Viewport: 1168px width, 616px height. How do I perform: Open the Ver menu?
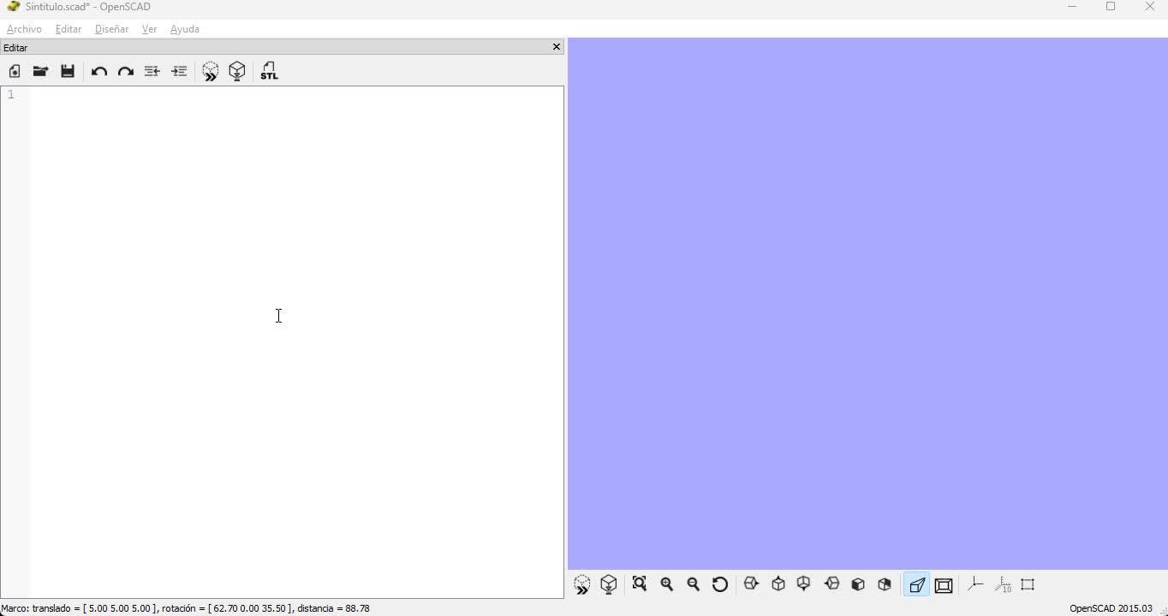[149, 29]
